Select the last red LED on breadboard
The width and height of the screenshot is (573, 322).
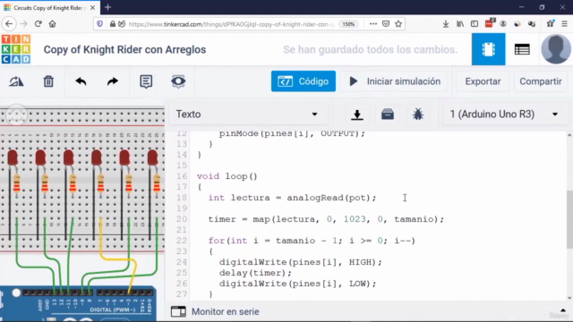152,157
